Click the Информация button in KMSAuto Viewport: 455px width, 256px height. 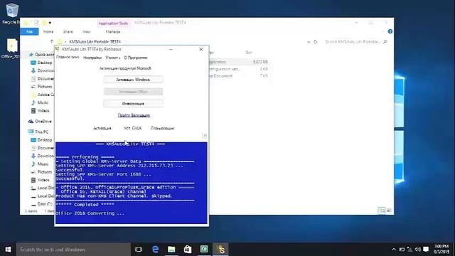133,104
